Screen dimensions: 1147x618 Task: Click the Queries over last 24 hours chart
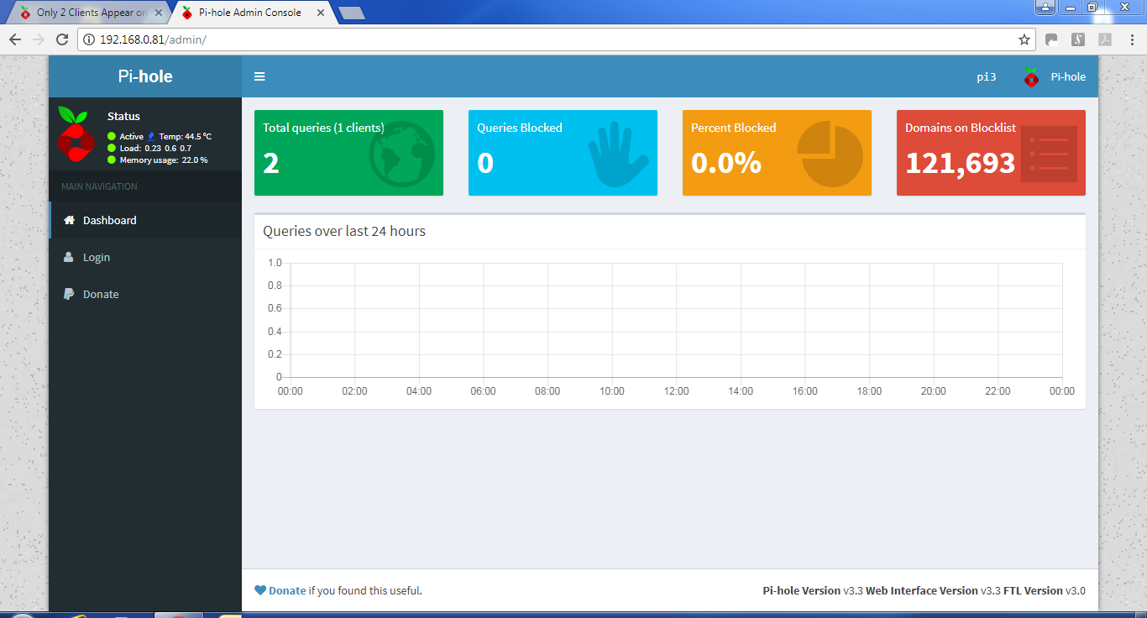670,327
